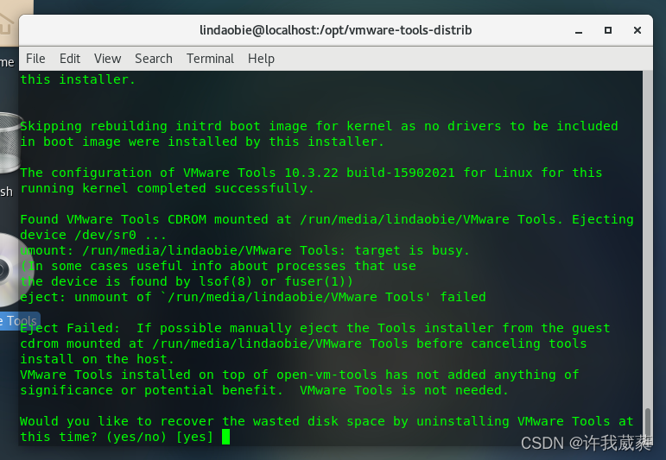Click 'install on the host.' line
This screenshot has height=460, width=666.
pyautogui.click(x=98, y=359)
